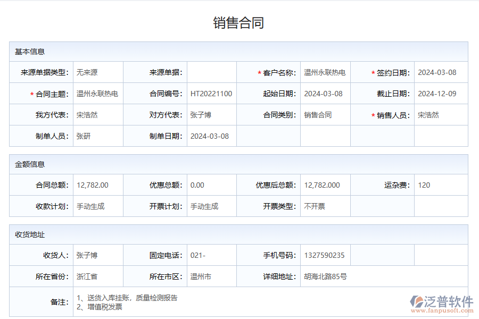Screen dimensions: 479x319
Task: Collapse the 基本信息 section header
Action: 29,52
